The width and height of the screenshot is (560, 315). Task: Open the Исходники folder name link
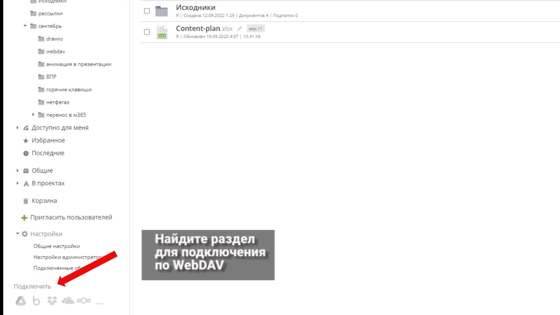[x=196, y=7]
